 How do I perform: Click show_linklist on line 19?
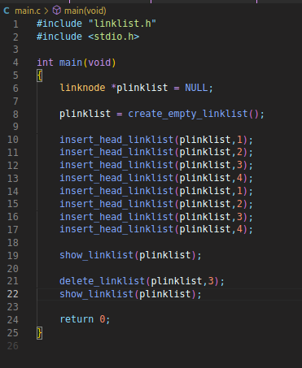click(97, 255)
